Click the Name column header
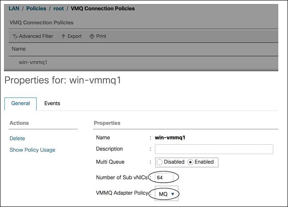288x207 pixels. pos(19,49)
